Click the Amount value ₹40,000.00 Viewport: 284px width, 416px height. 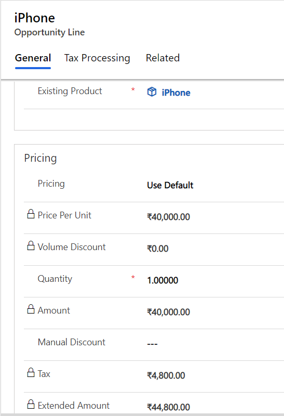click(x=169, y=312)
